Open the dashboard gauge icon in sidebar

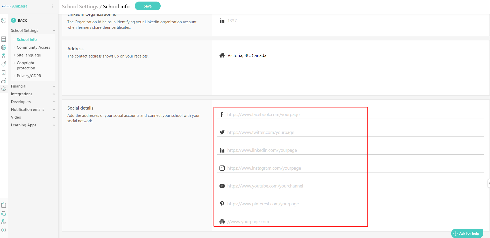4,20
